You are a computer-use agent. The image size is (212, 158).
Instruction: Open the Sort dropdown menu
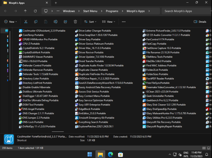(x=90, y=22)
